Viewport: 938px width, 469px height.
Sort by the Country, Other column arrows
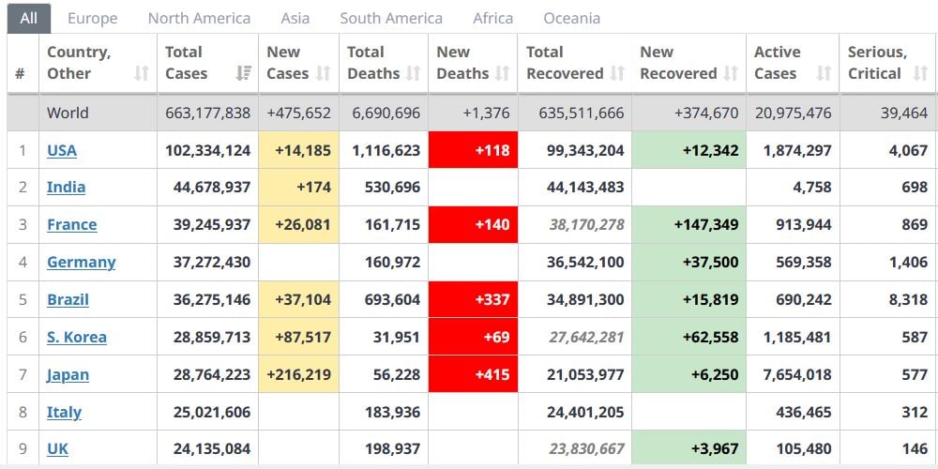[142, 73]
